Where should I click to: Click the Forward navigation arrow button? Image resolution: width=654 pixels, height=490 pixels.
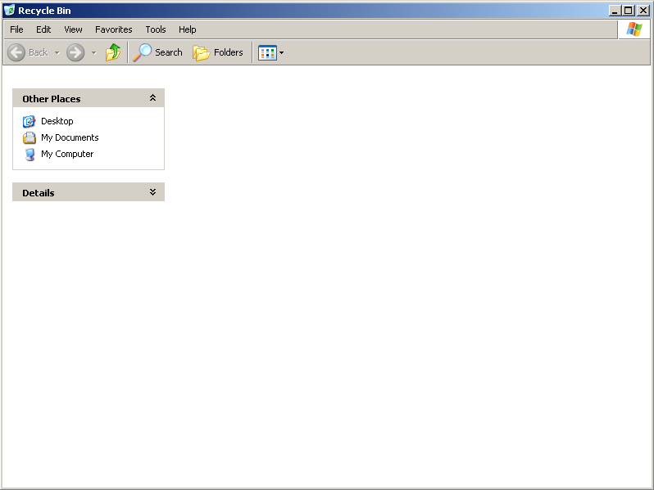point(75,52)
